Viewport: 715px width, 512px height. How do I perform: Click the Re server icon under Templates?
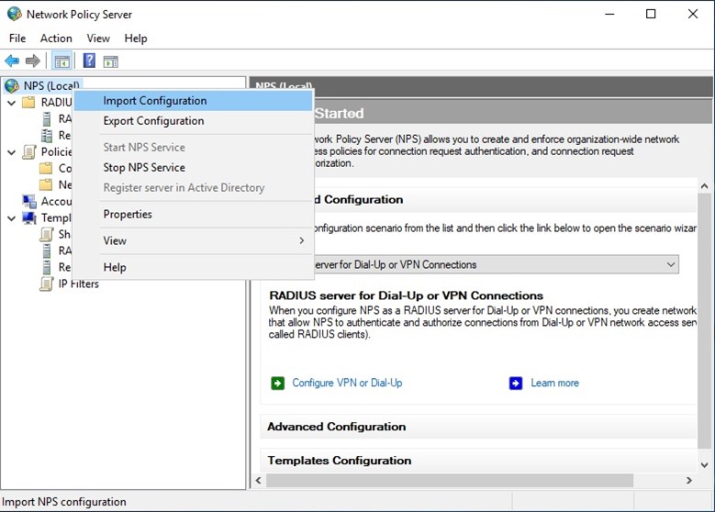click(x=47, y=267)
